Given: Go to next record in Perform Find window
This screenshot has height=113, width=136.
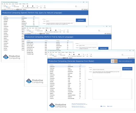Looking at the screenshot, I should pyautogui.click(x=28, y=30).
